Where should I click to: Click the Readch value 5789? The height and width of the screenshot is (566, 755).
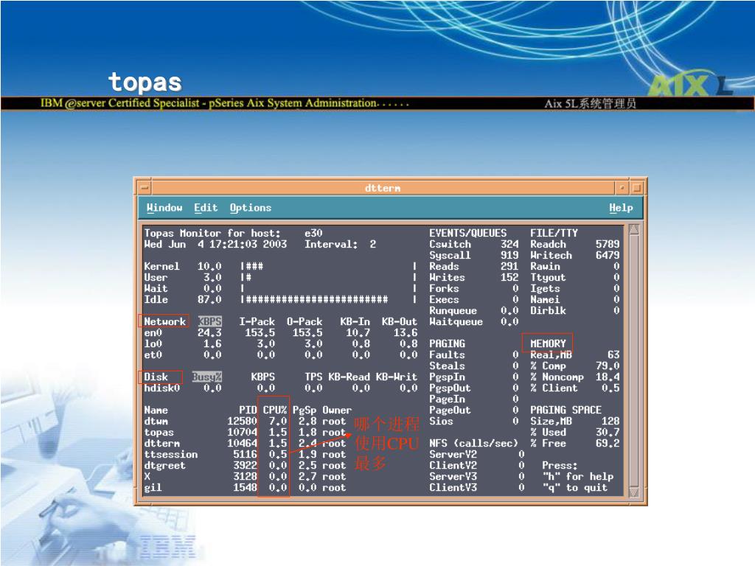pyautogui.click(x=608, y=244)
